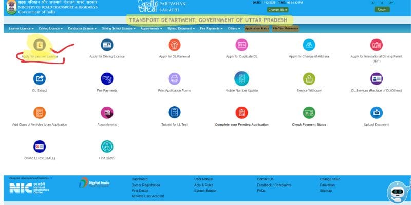Open the Apply for Change of Address icon
Image resolution: width=411 pixels, height=205 pixels.
(309, 45)
